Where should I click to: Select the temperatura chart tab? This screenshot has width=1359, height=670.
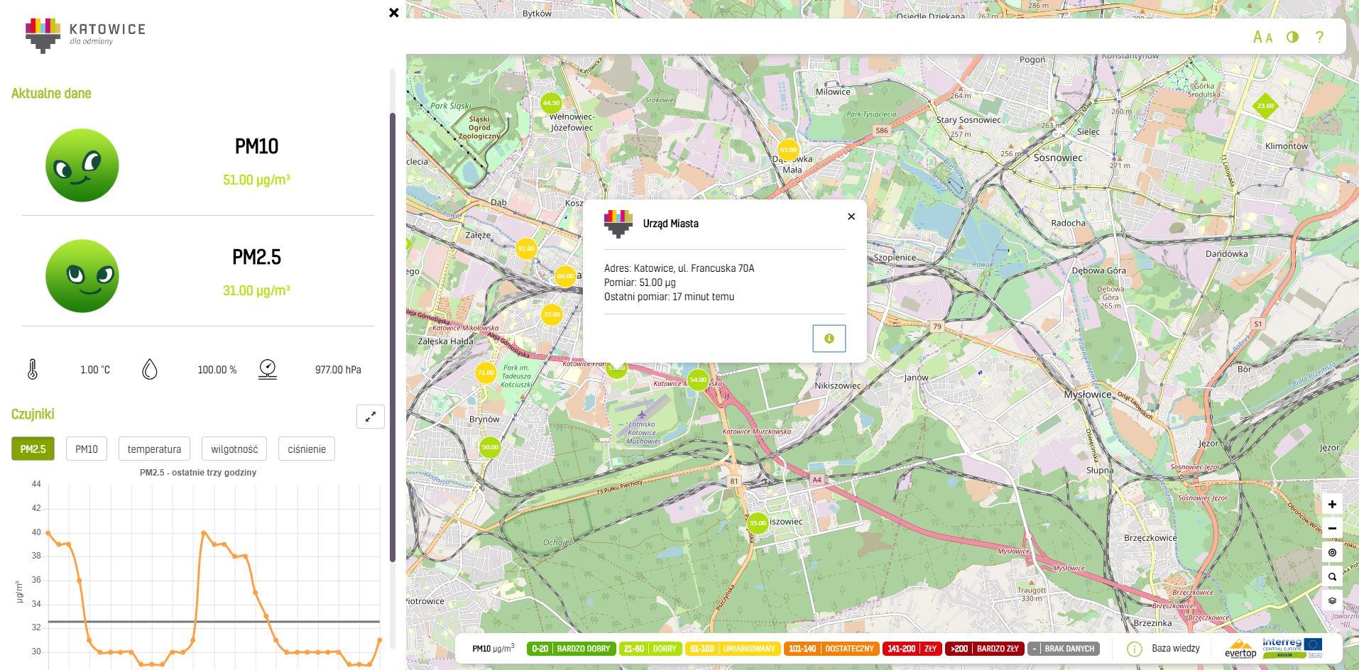(x=154, y=449)
